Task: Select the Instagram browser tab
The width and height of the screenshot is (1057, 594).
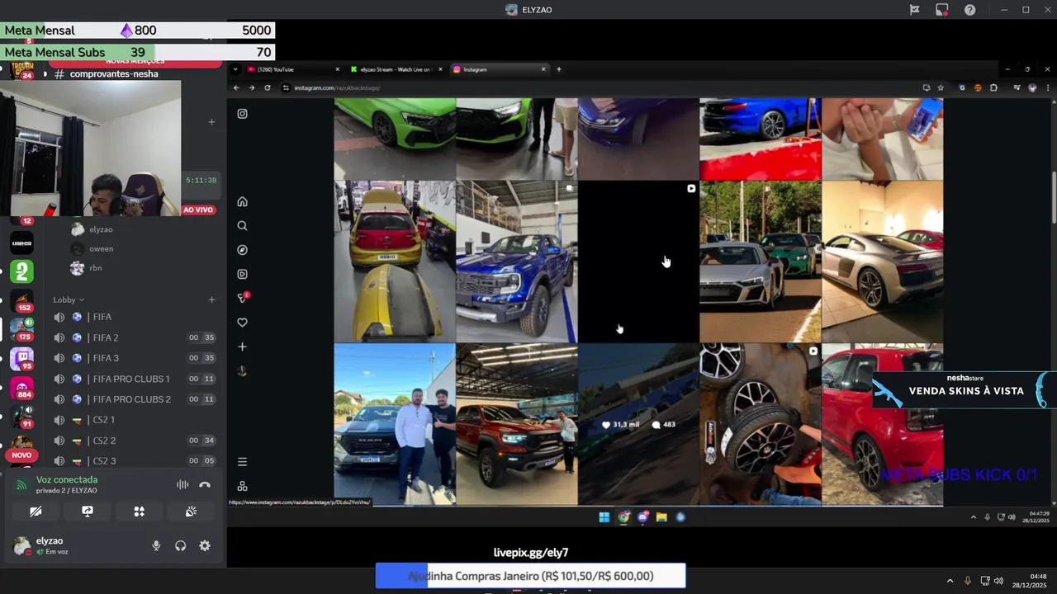Action: tap(499, 69)
